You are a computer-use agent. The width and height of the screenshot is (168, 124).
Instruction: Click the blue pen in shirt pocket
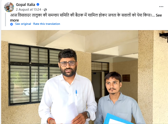(76, 93)
